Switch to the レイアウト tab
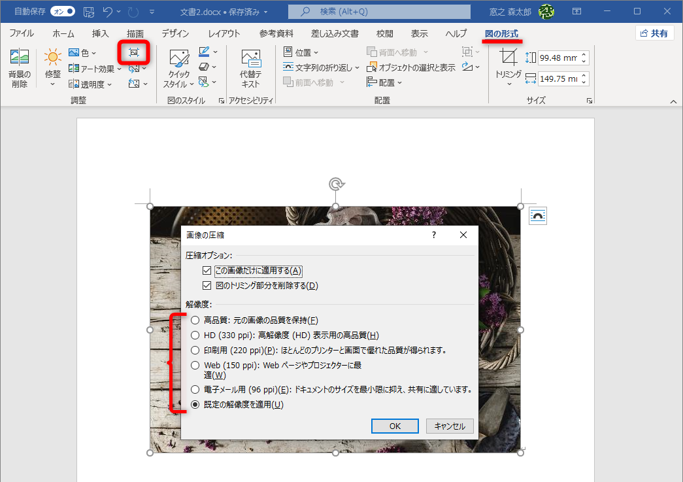 224,33
